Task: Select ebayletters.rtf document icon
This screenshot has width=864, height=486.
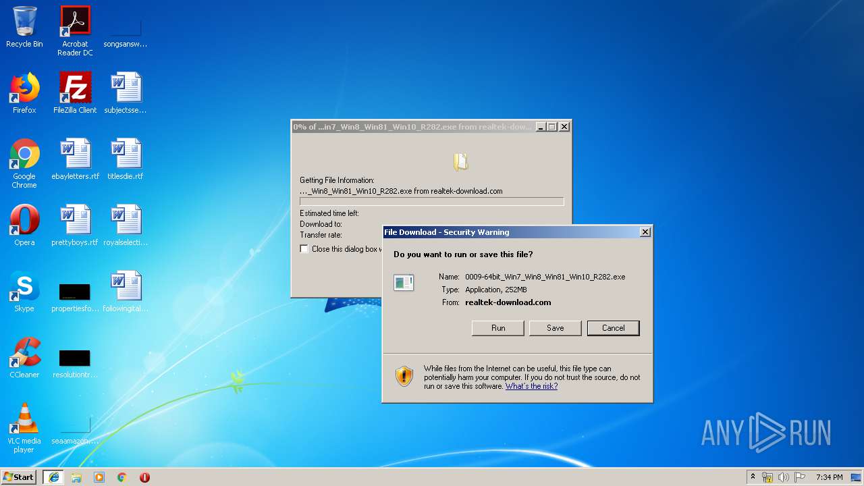Action: (x=75, y=159)
